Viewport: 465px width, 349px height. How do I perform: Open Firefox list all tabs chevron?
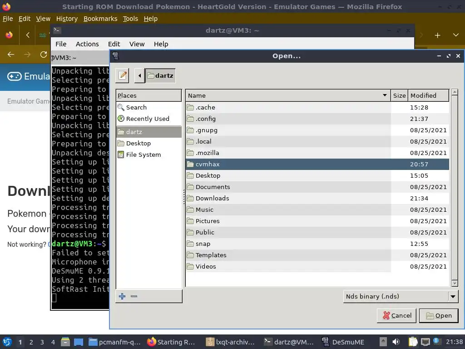point(456,35)
